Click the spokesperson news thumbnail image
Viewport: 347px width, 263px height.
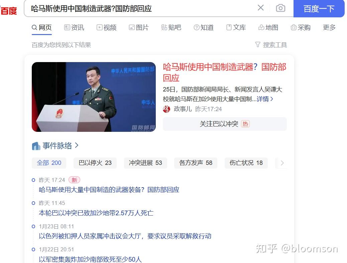pos(94,97)
